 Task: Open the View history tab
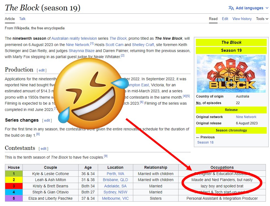[x=242, y=19]
